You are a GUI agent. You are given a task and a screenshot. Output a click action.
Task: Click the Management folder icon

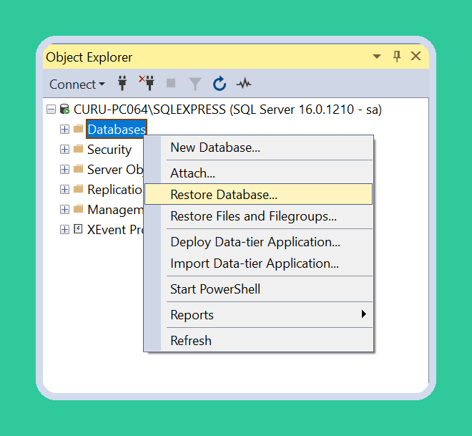(78, 209)
